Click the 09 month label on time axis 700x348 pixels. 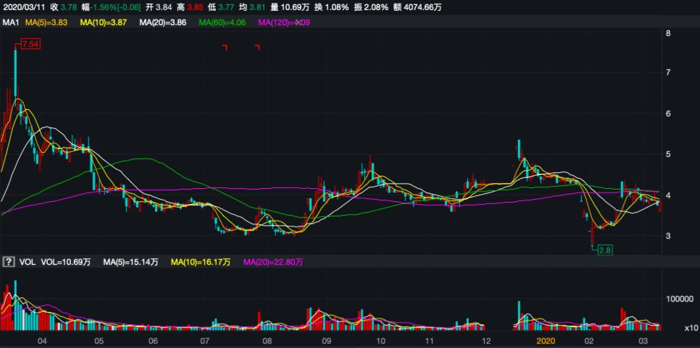326,340
